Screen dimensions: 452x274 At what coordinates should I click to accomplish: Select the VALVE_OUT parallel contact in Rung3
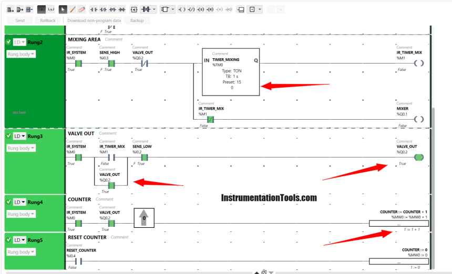tap(111, 185)
